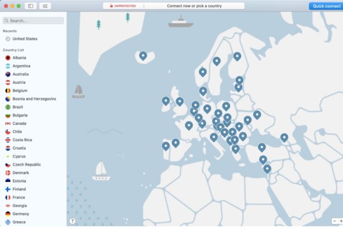Viewport: 343px width, 229px height.
Task: Select the Cyprus map pin
Action: (263, 159)
